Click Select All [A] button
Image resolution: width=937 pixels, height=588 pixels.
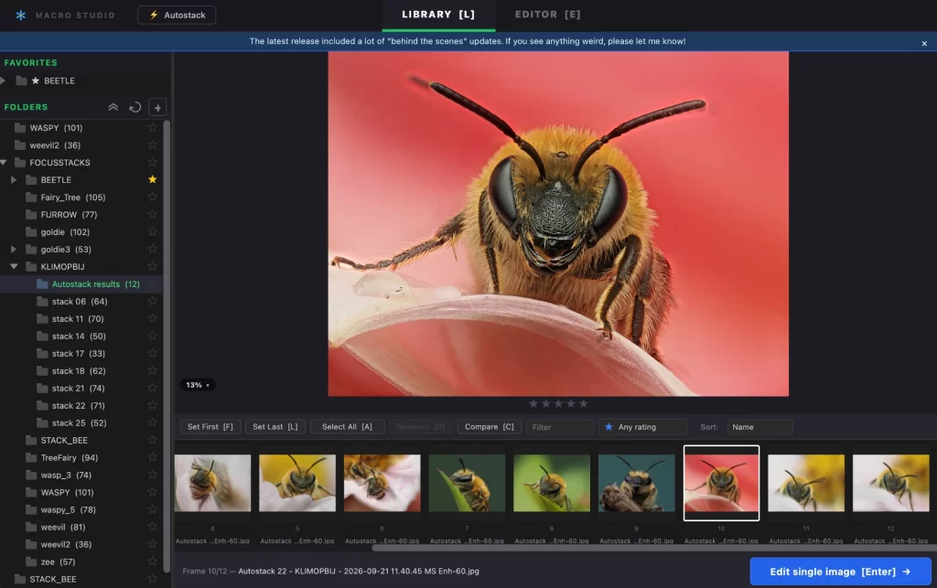click(347, 427)
